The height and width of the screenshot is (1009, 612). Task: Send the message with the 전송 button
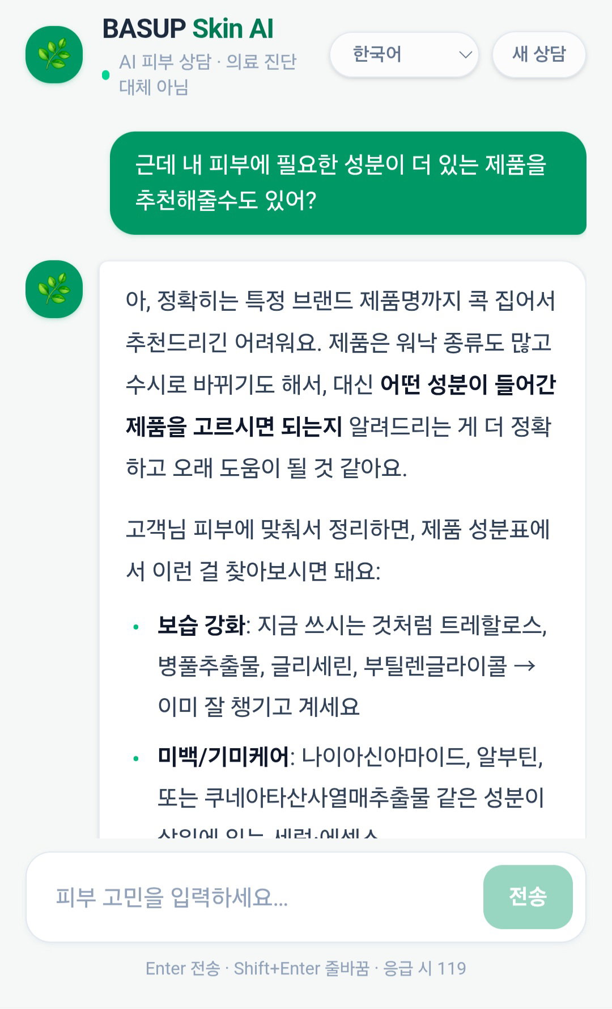coord(528,897)
